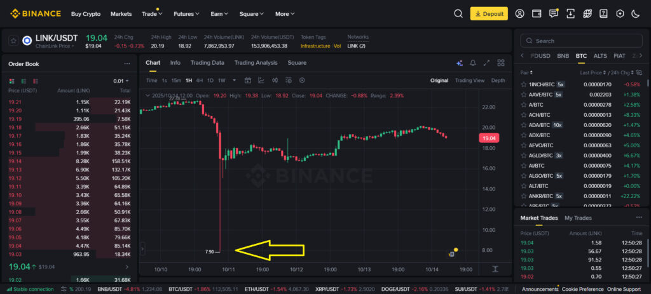Image resolution: width=651 pixels, height=294 pixels.
Task: Favorite LINK/USDT with the star
Action: [x=13, y=40]
